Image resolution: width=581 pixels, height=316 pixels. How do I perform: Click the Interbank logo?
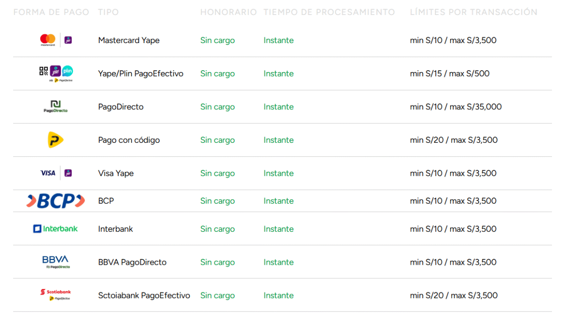56,228
